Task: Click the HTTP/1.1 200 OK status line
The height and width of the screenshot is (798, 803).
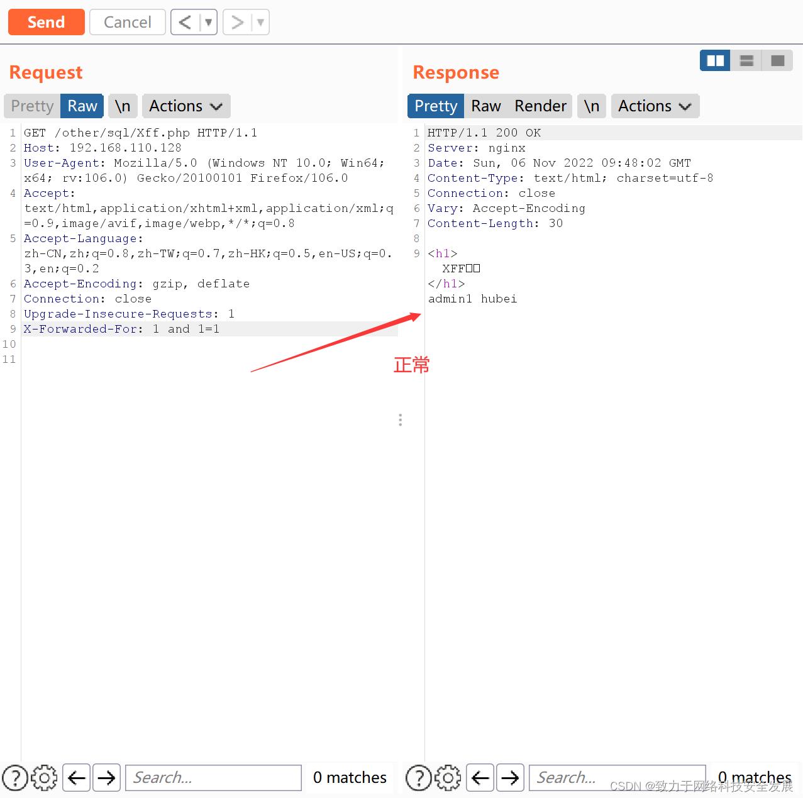Action: click(484, 133)
